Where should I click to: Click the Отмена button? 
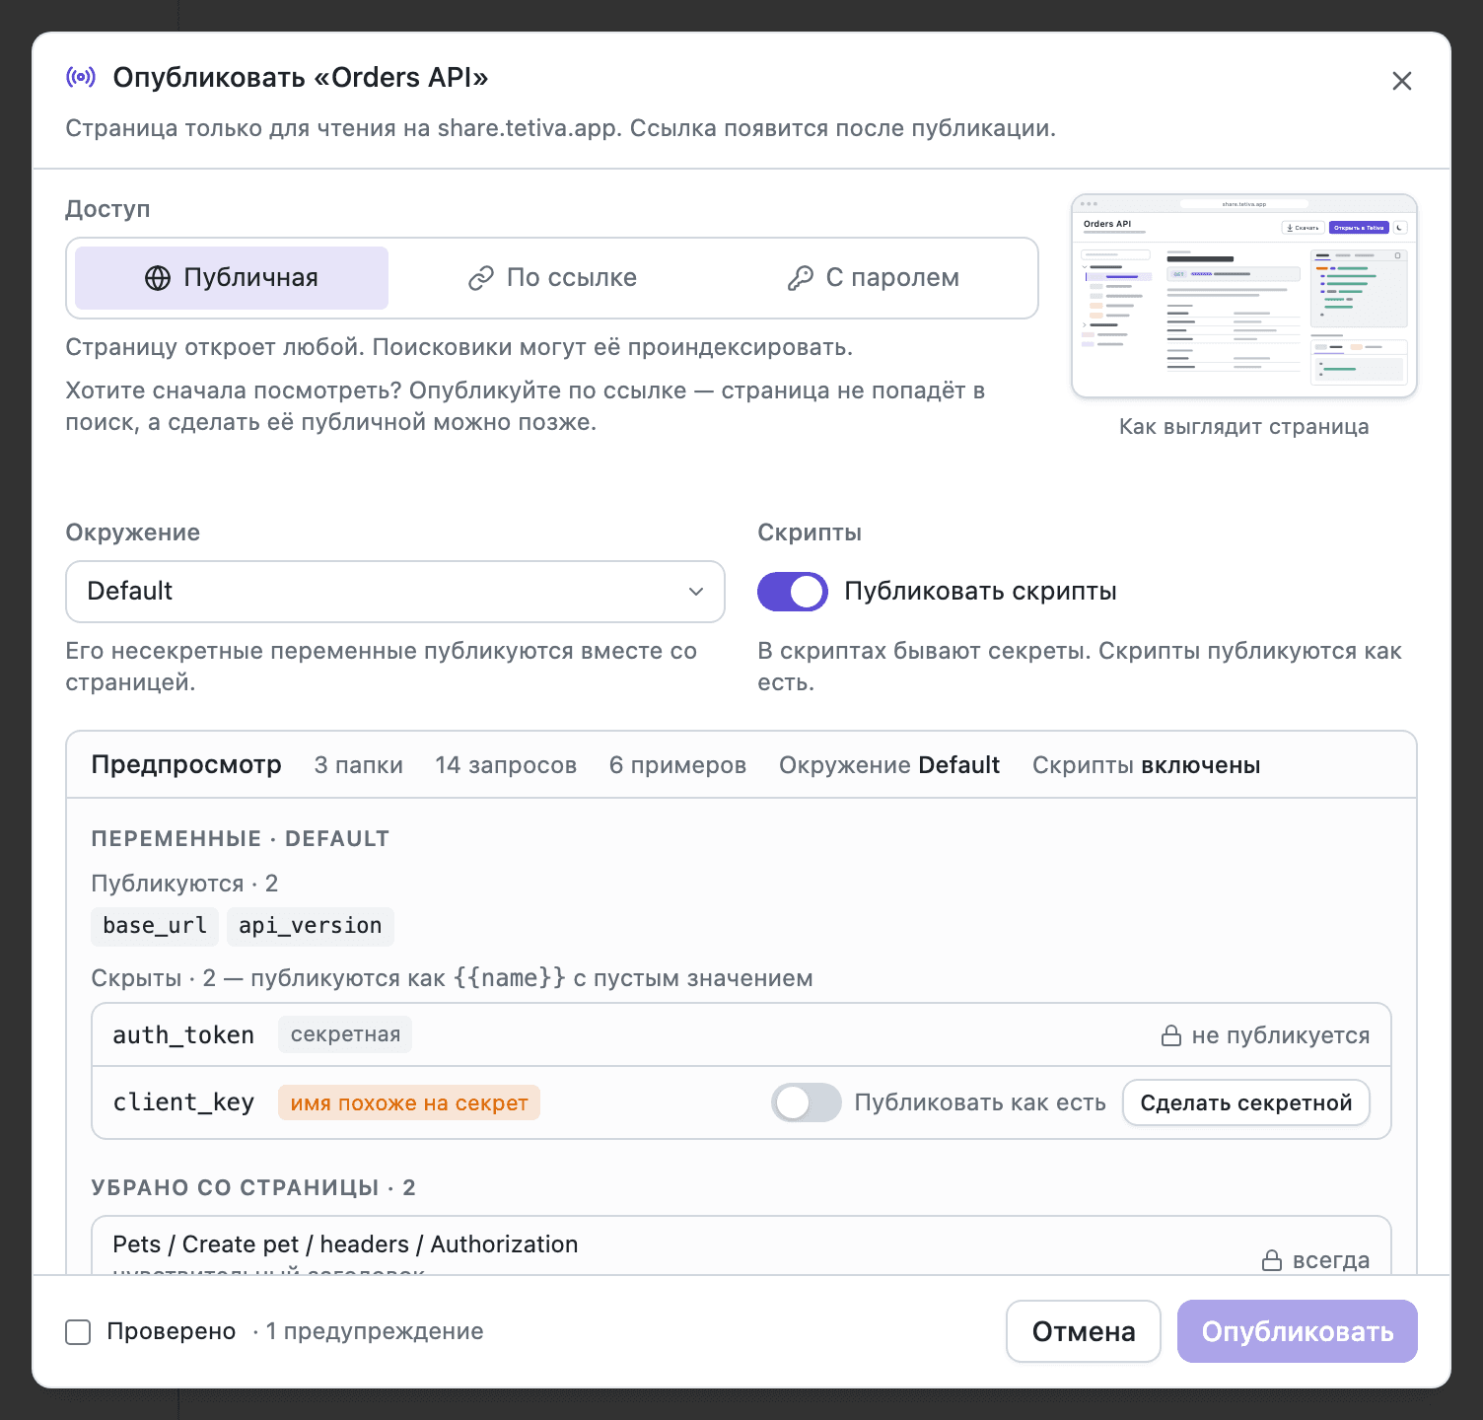1084,1331
